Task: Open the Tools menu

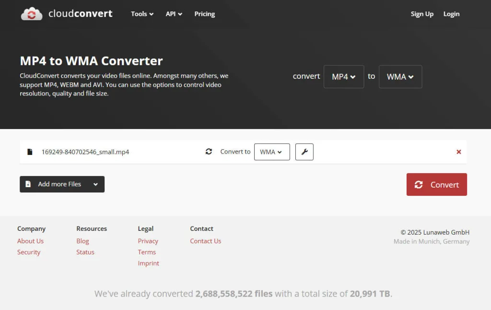Action: (141, 14)
